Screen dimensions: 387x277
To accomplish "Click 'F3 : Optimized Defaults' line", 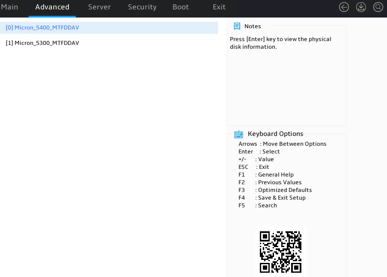I will click(275, 190).
